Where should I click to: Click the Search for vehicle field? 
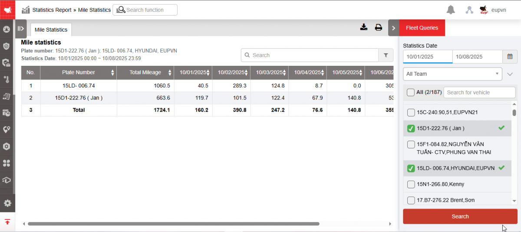(x=479, y=92)
